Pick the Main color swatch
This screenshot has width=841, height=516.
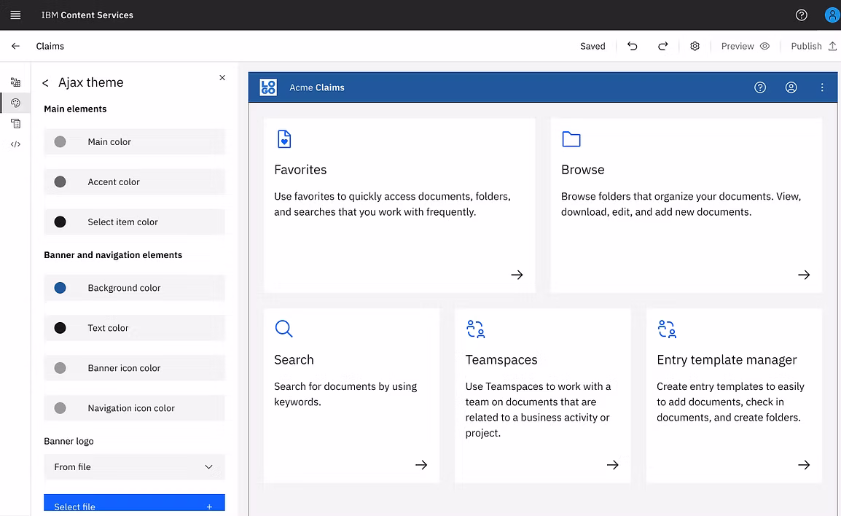click(x=60, y=141)
